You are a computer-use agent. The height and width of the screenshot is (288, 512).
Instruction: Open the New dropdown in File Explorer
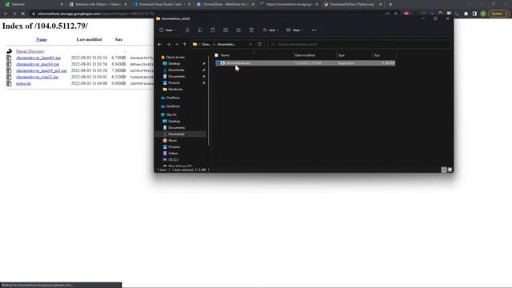click(167, 30)
